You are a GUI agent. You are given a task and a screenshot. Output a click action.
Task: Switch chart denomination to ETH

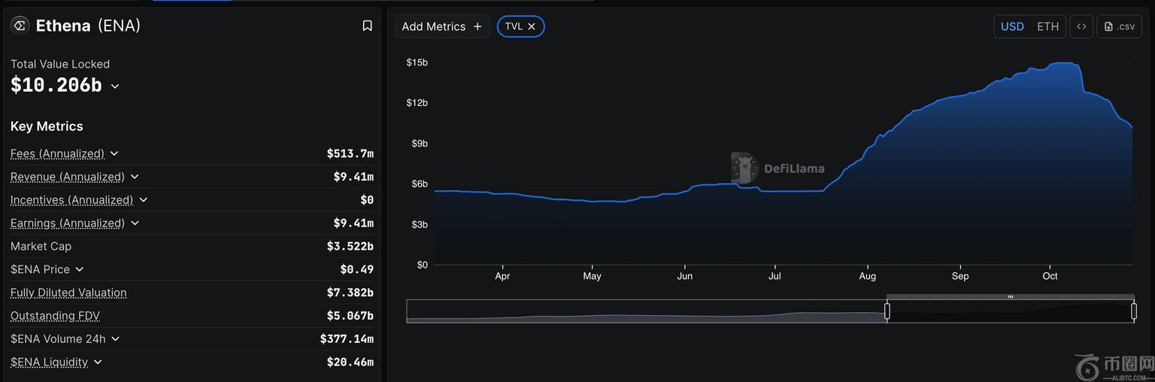[1047, 26]
